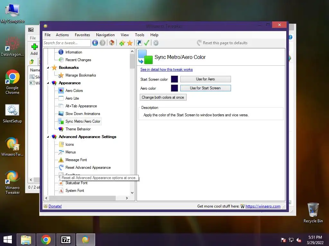The height and width of the screenshot is (246, 329).
Task: Click the Aero Colors icon
Action: point(61,91)
